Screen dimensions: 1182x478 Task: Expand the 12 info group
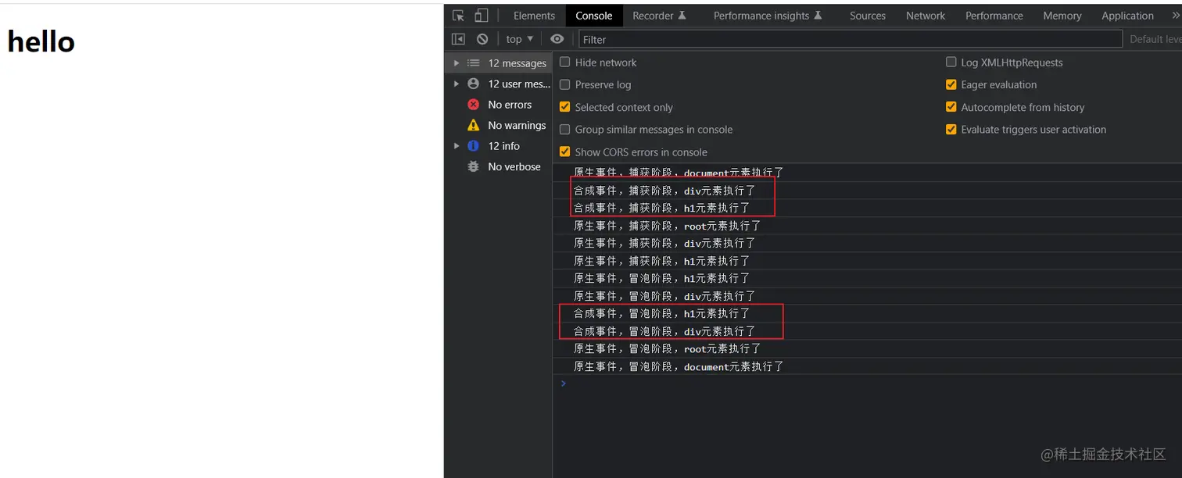(457, 146)
